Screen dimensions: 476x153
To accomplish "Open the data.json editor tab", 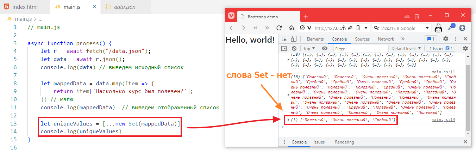I will point(125,7).
